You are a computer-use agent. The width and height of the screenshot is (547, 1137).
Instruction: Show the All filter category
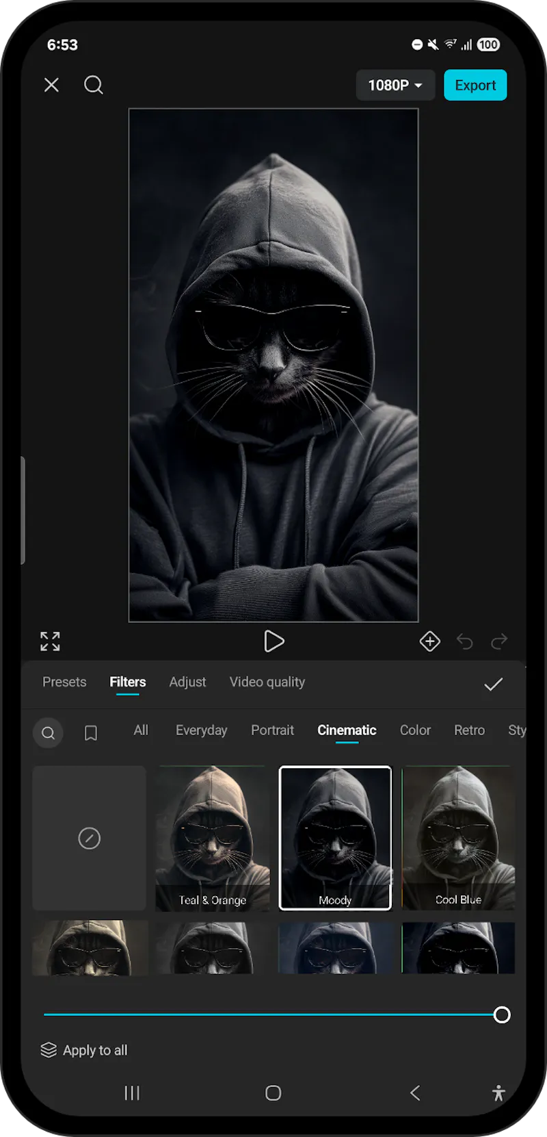(141, 730)
